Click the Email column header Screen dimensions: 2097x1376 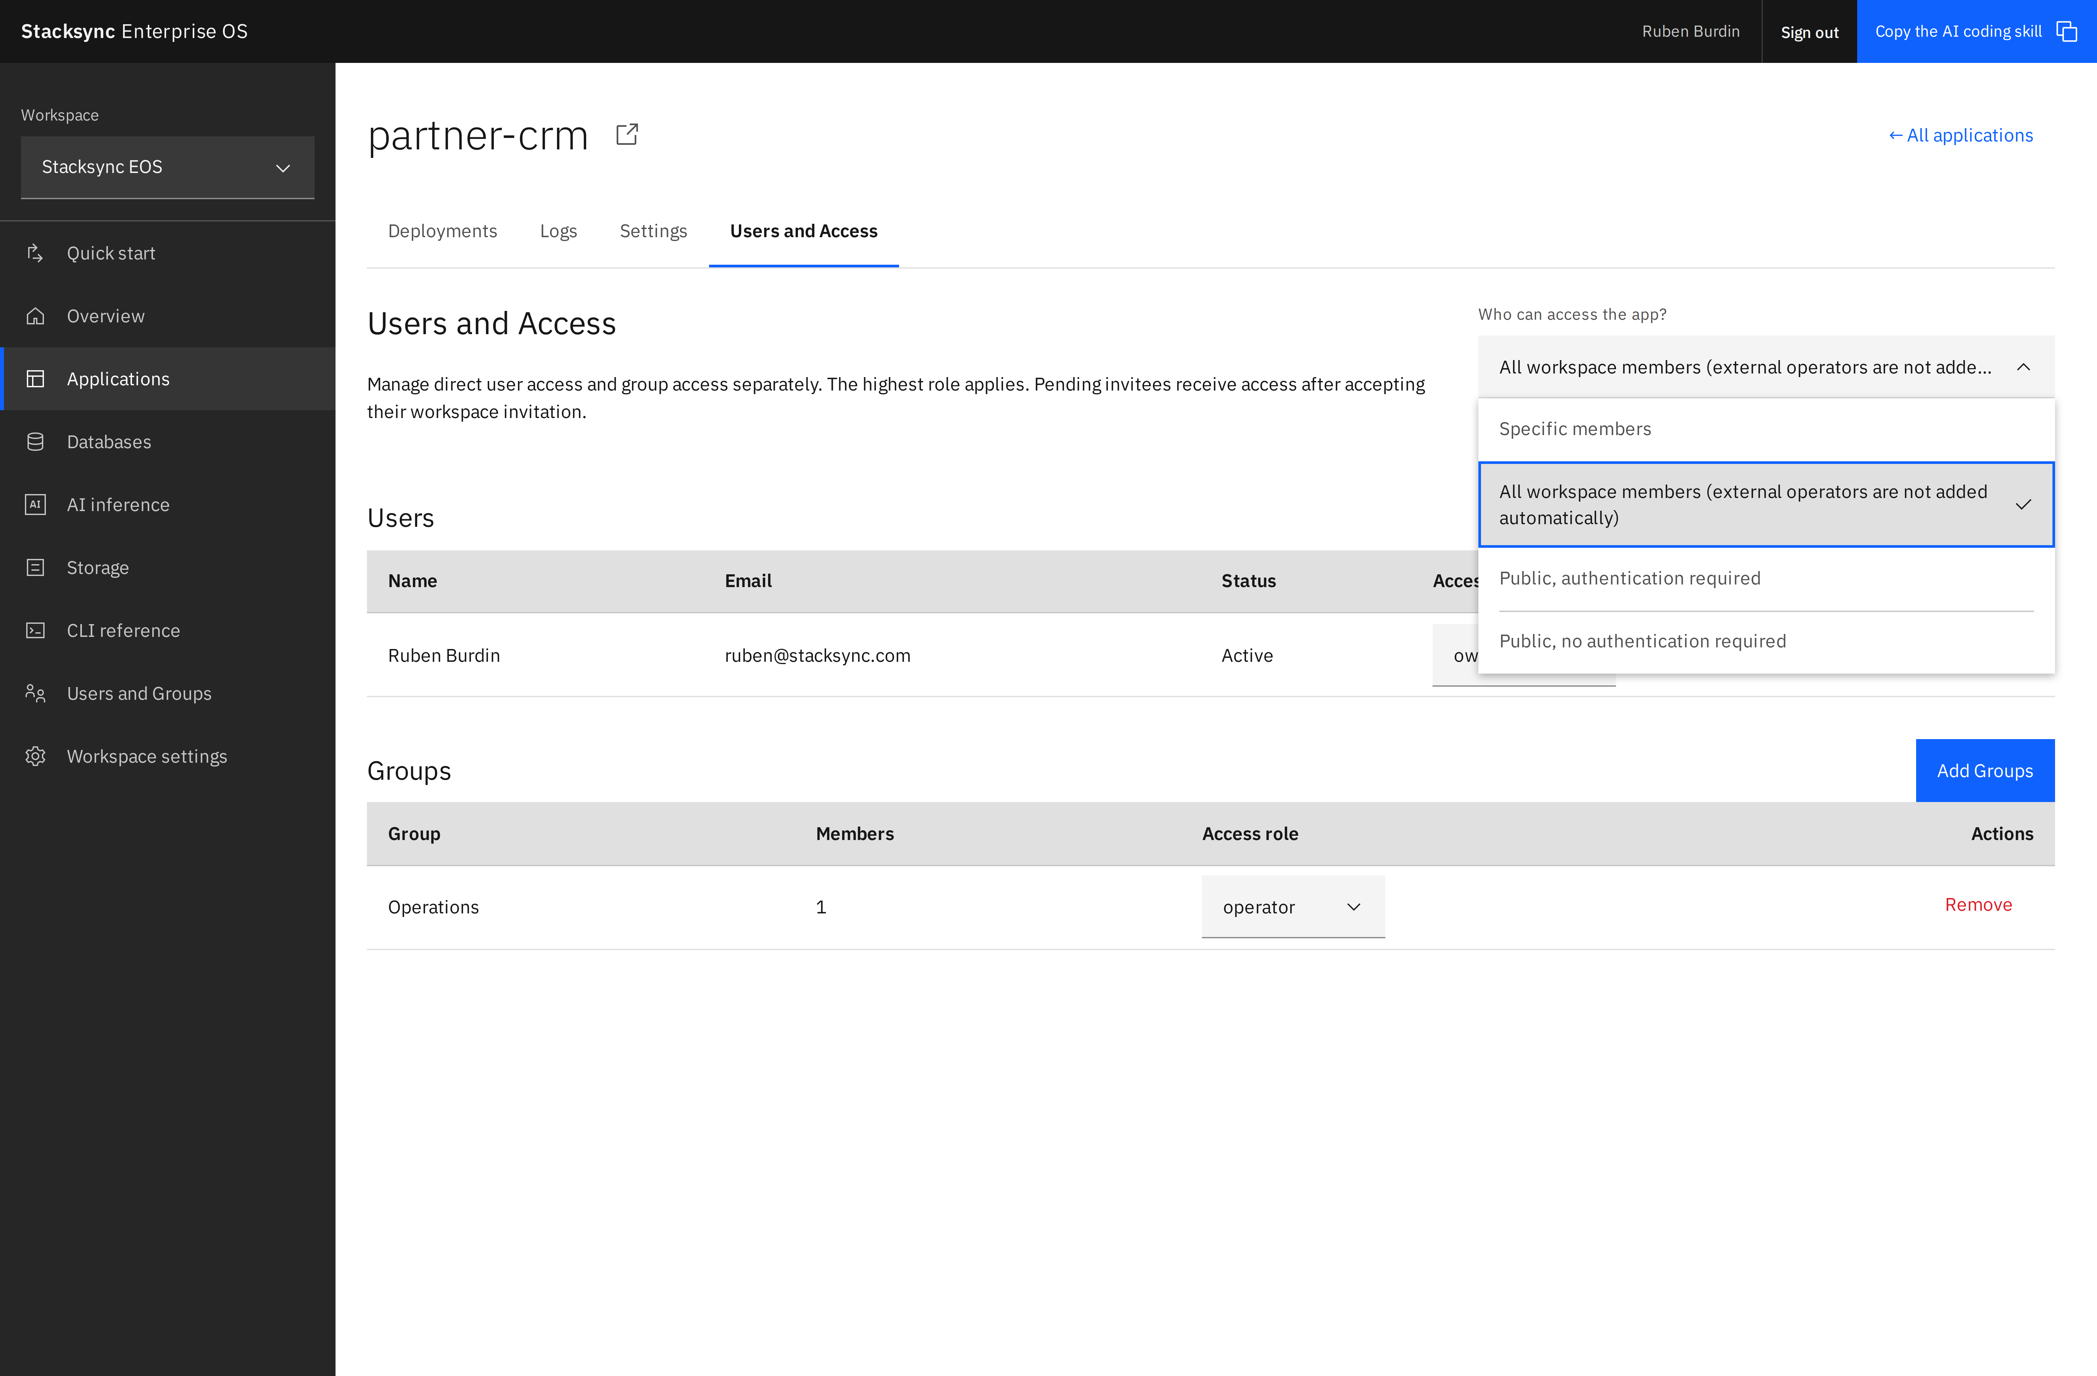coord(748,582)
